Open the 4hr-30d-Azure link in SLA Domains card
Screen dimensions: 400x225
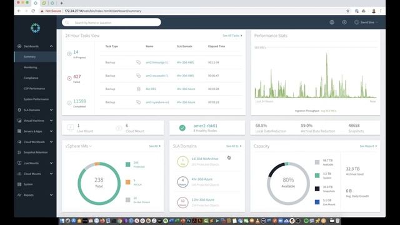coord(202,179)
